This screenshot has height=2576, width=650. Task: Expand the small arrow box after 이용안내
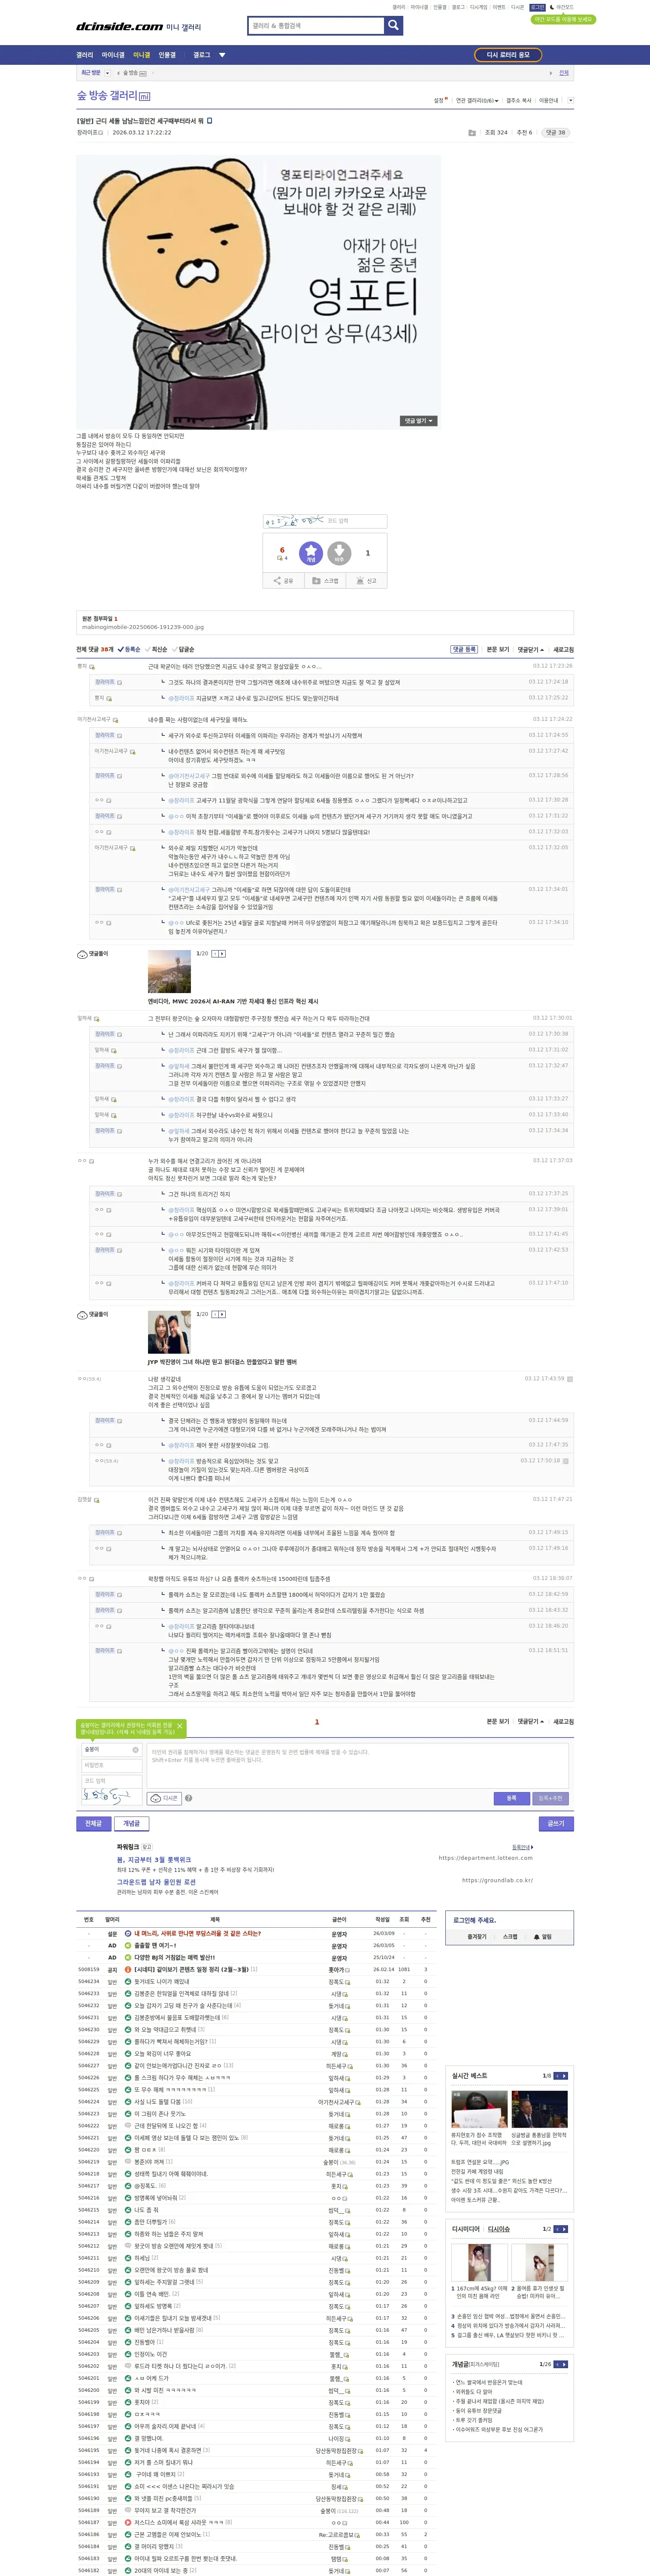570,100
